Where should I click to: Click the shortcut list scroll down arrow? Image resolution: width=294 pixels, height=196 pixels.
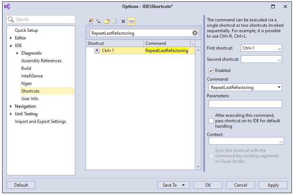coord(198,167)
